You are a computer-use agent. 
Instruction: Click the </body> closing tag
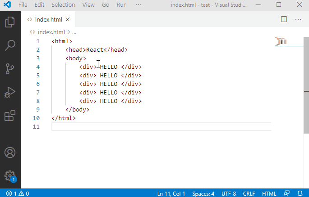(x=78, y=110)
